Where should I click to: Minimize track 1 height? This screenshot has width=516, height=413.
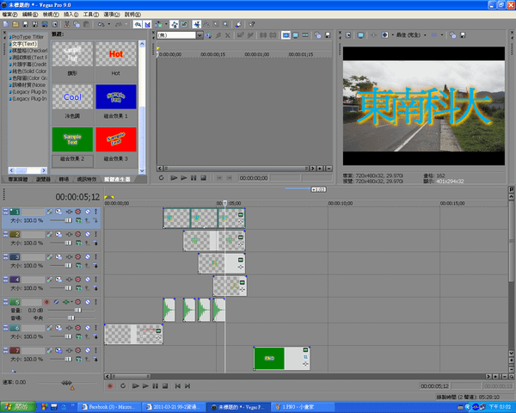[x=5, y=210]
